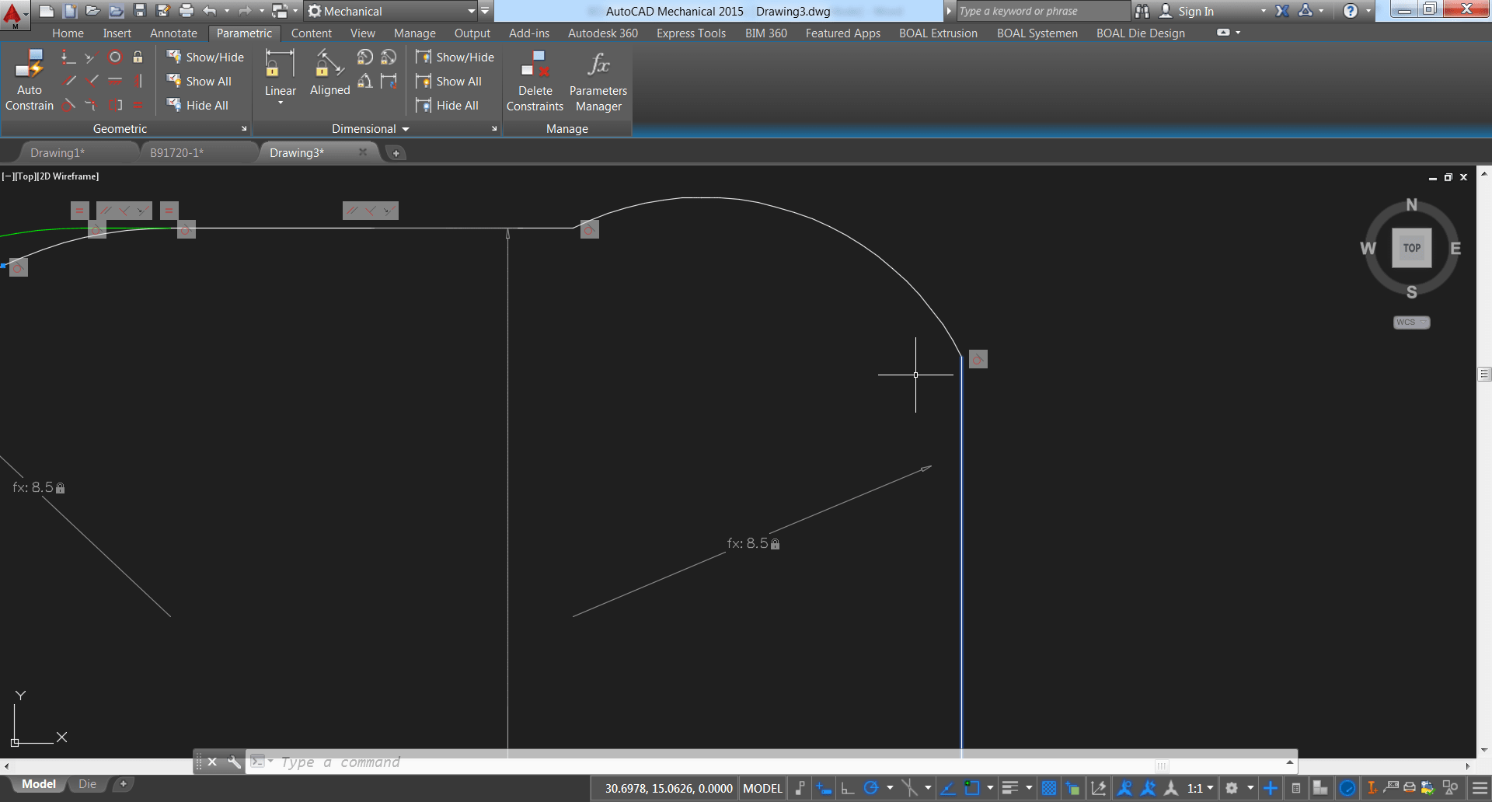Click the Undo arrow icon
The image size is (1492, 802).
click(209, 11)
